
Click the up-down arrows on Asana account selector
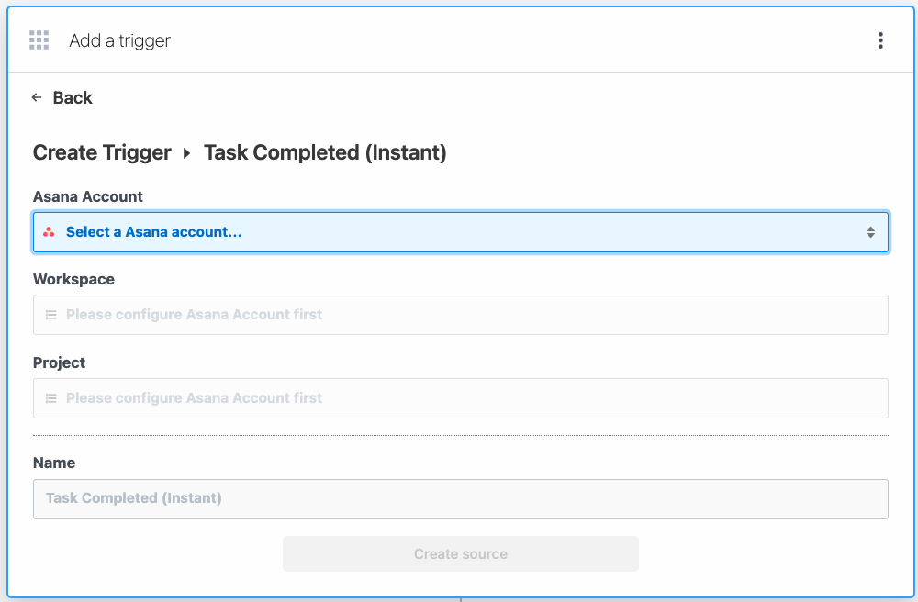870,232
